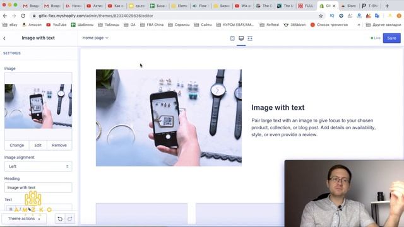The width and height of the screenshot is (404, 227).
Task: Switch to the cp.zo browser tab
Action: [x=137, y=6]
